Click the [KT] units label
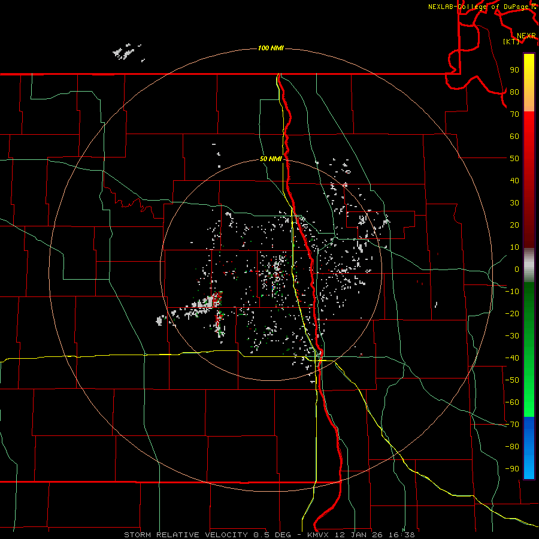Image resolution: width=539 pixels, height=539 pixels. tap(511, 41)
